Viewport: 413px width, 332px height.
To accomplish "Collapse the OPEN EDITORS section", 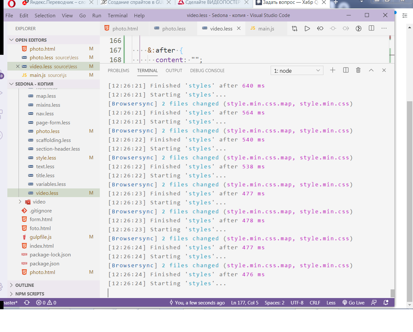I will tap(53, 40).
